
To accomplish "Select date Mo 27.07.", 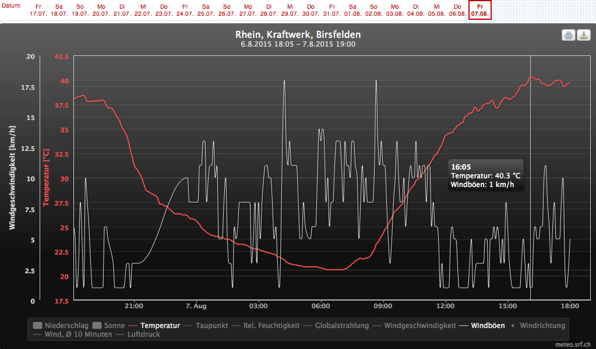I will pos(248,10).
